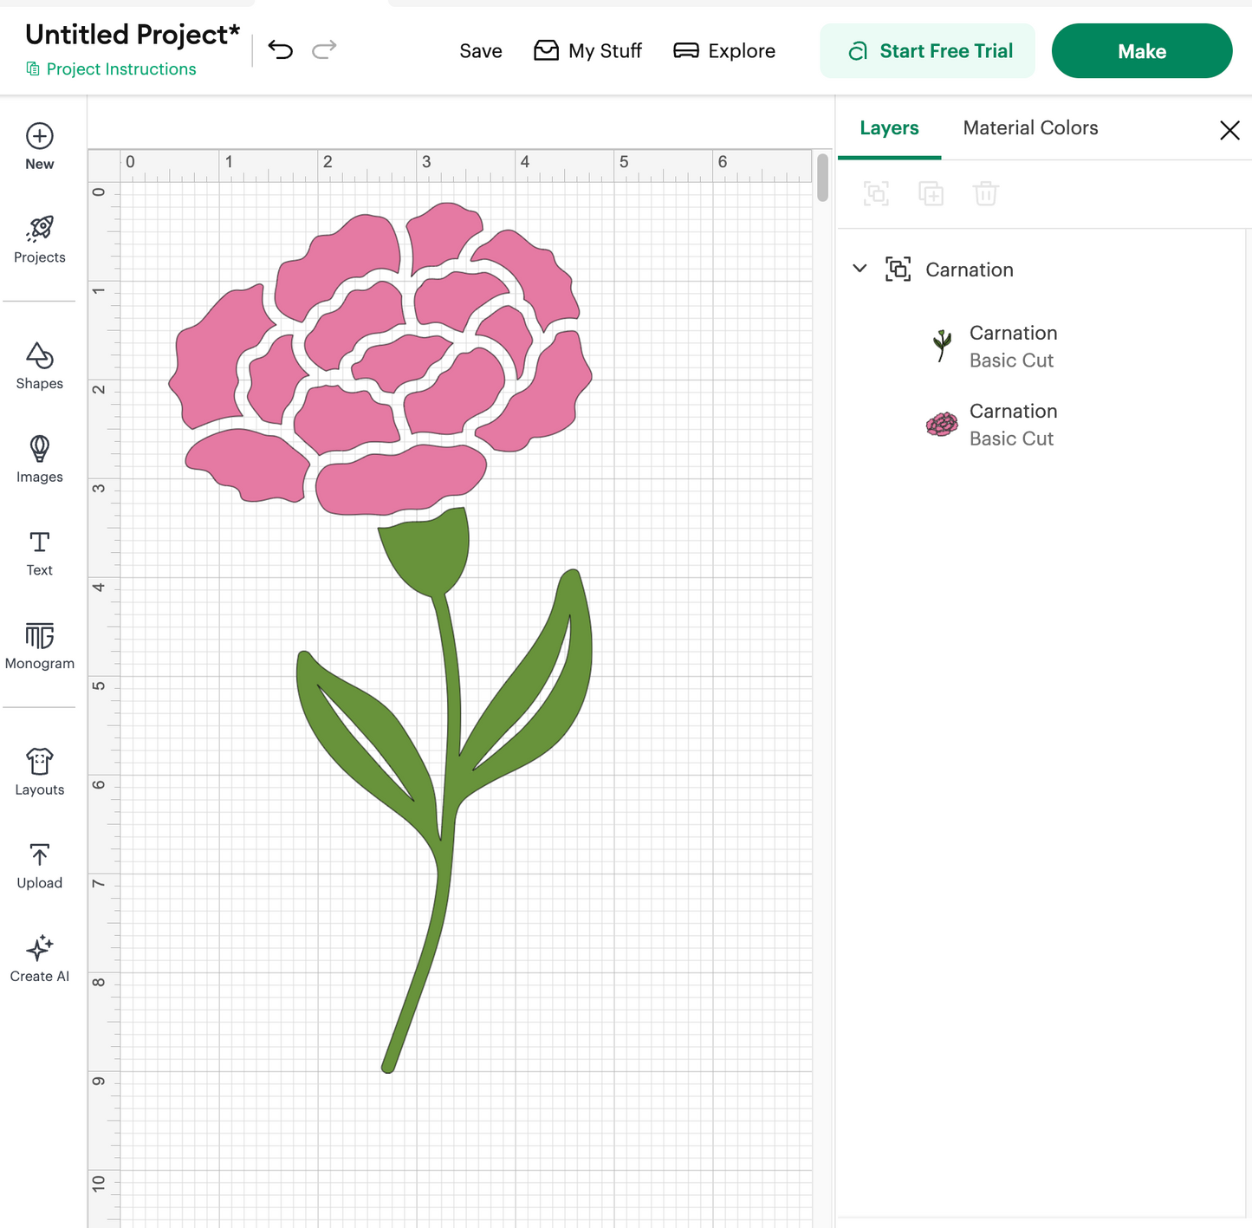The width and height of the screenshot is (1252, 1228).
Task: Click the Carnation group label
Action: (970, 270)
